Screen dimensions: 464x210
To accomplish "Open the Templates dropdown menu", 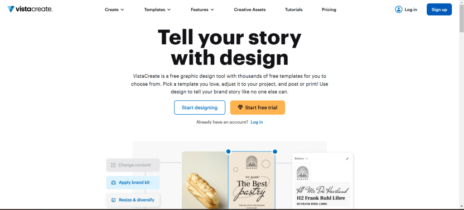I will point(157,9).
